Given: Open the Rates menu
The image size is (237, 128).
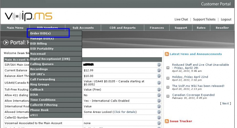Looking at the screenshot, I should click(x=201, y=28).
